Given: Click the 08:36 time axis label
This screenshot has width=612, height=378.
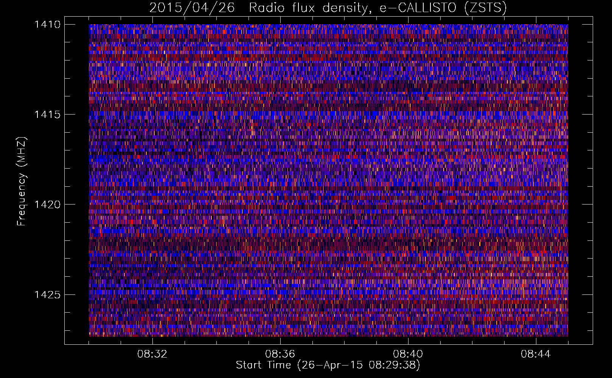Looking at the screenshot, I should coord(280,354).
